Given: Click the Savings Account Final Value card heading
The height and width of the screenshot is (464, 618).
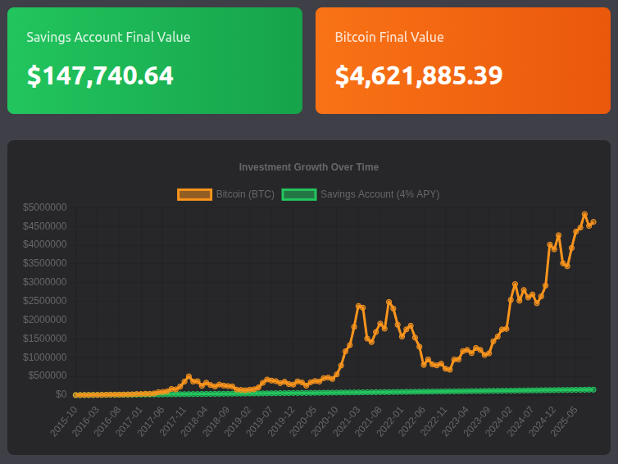Looking at the screenshot, I should click(108, 37).
